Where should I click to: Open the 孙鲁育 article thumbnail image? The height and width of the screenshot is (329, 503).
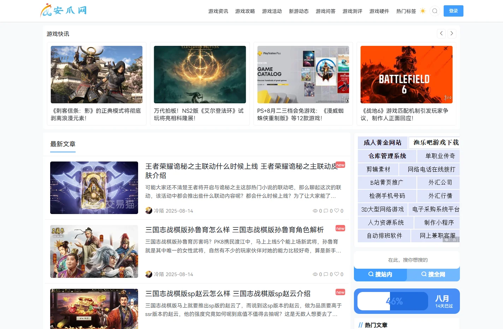tap(94, 251)
